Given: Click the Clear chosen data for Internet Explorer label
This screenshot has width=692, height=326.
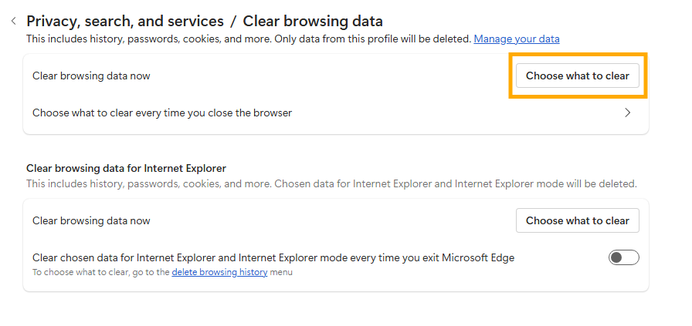Looking at the screenshot, I should [273, 257].
